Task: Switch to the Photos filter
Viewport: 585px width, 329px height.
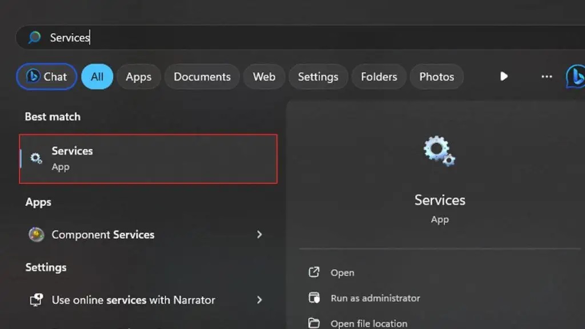Action: coord(436,77)
